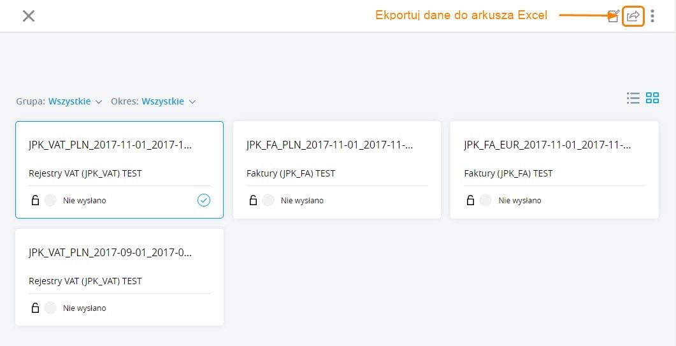Open the JPK_FA_EUR_2017-11-01 file title
The width and height of the screenshot is (676, 346).
[x=547, y=145]
